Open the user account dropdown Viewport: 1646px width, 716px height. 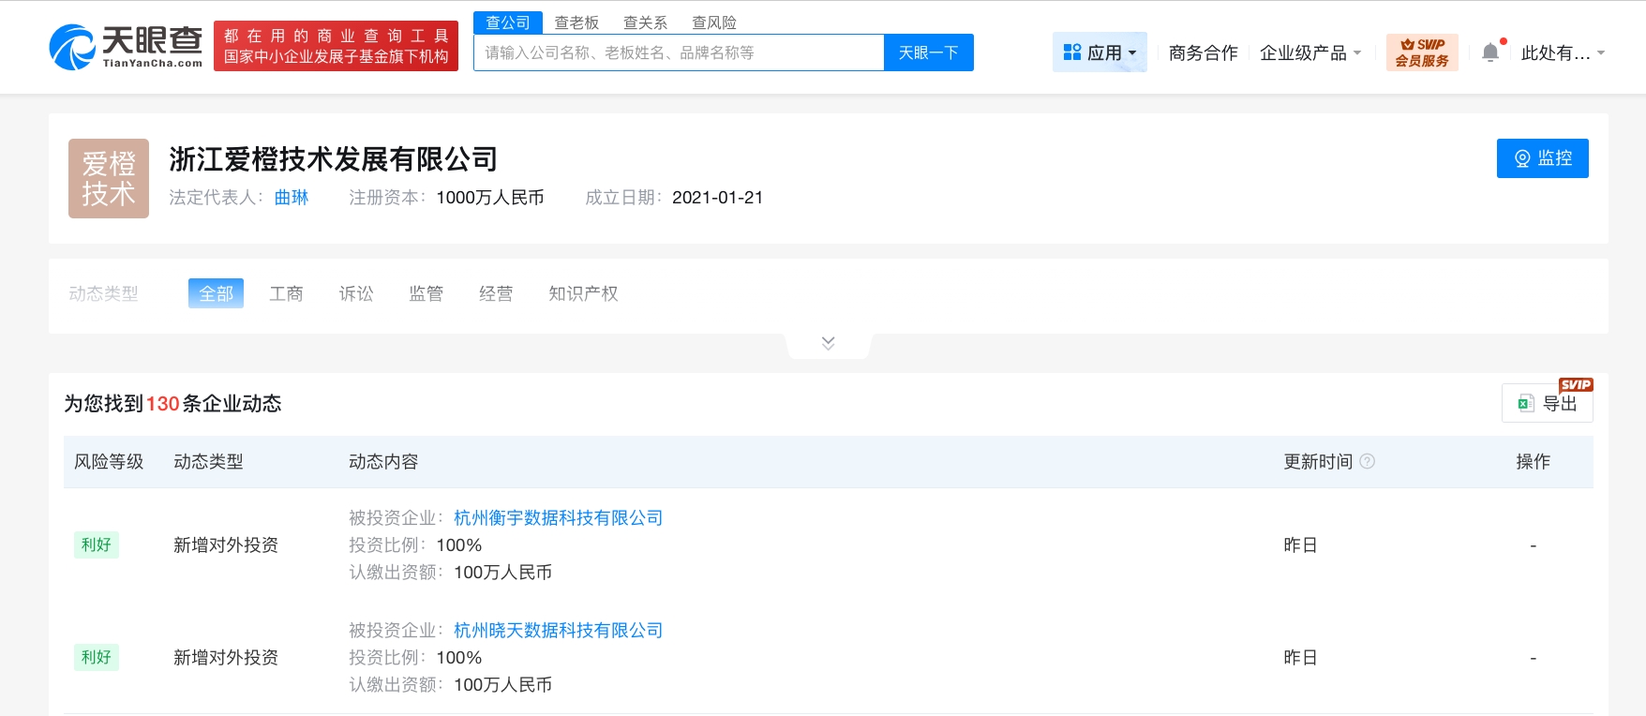(1562, 52)
